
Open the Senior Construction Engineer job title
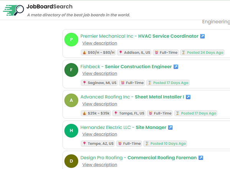pos(138,66)
